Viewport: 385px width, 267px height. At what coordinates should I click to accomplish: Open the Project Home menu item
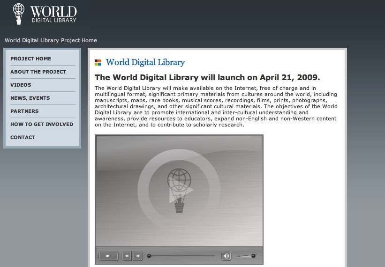[x=30, y=59]
